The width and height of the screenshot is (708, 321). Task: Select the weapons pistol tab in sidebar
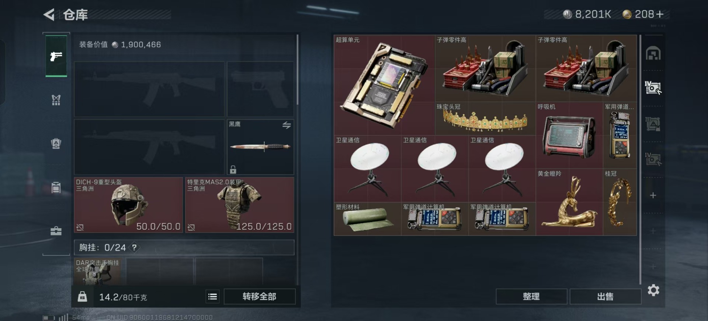(x=56, y=56)
